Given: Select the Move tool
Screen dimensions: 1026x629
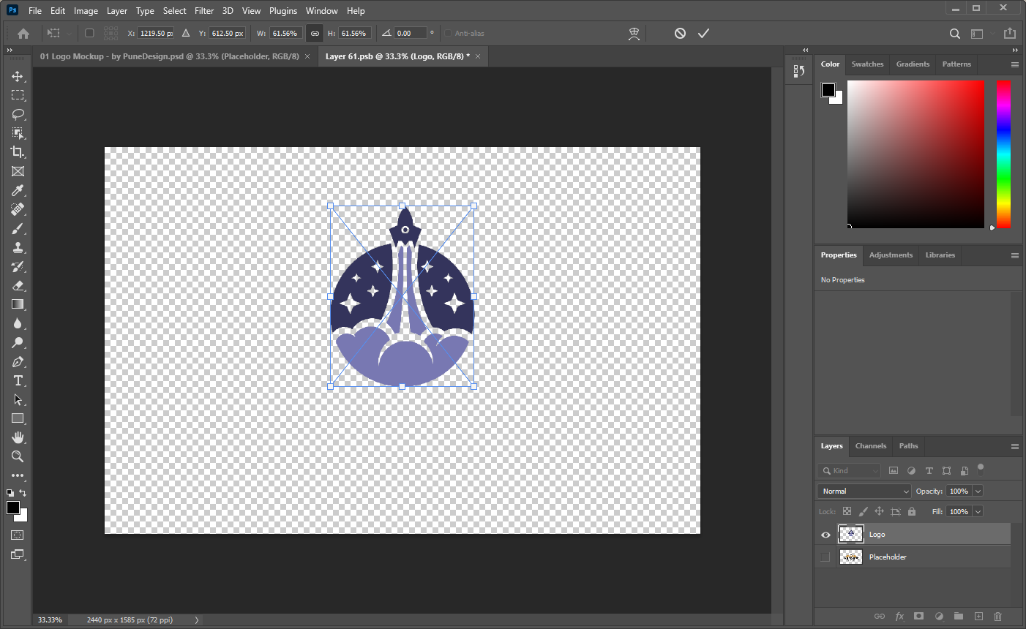Looking at the screenshot, I should (x=18, y=76).
